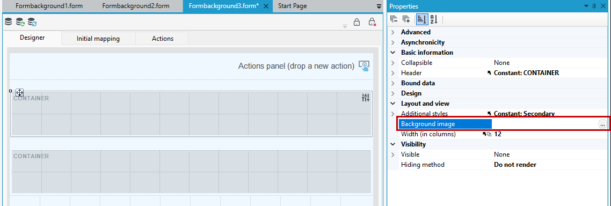Image resolution: width=611 pixels, height=206 pixels.
Task: Click the expand all properties icon
Action: 406,19
